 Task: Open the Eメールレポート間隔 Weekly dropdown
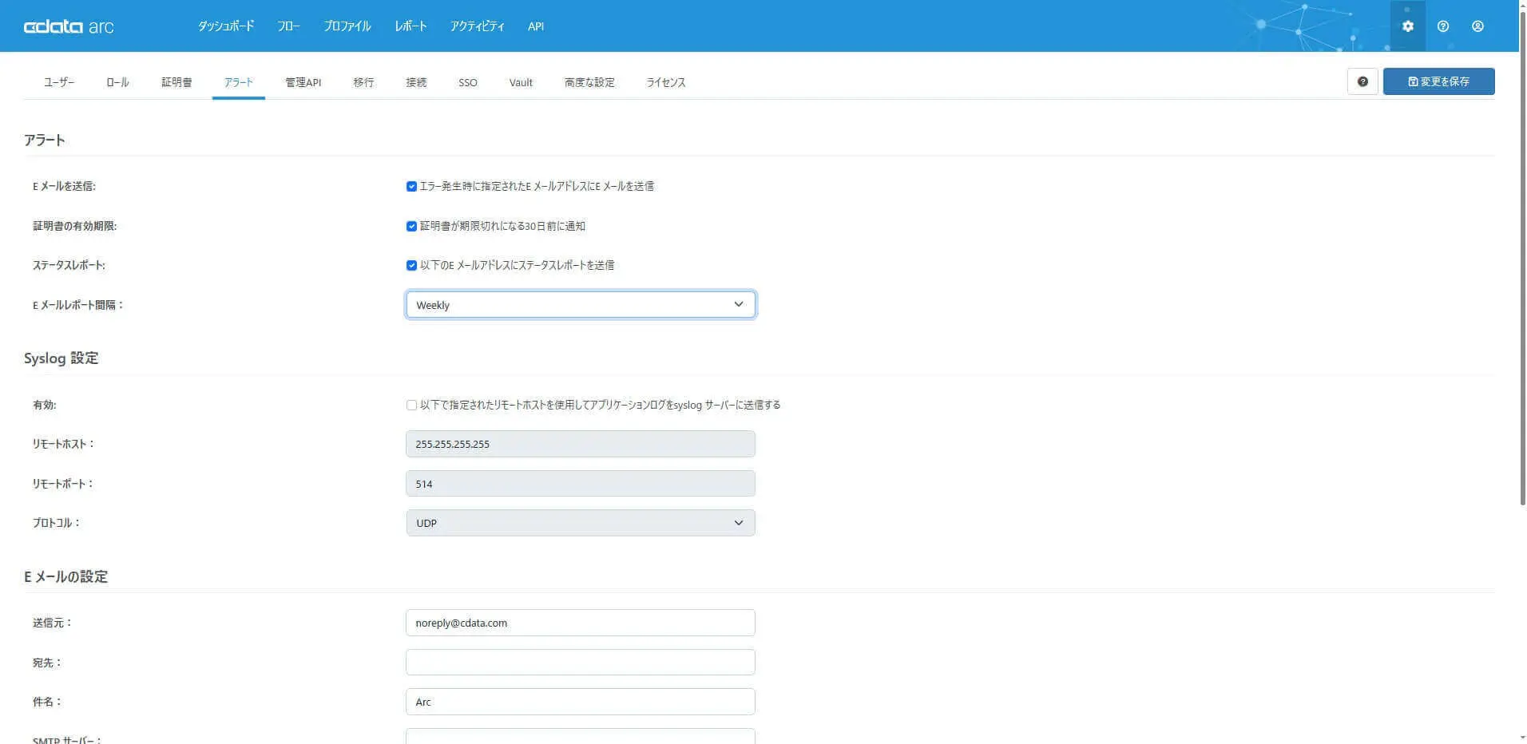pos(581,305)
